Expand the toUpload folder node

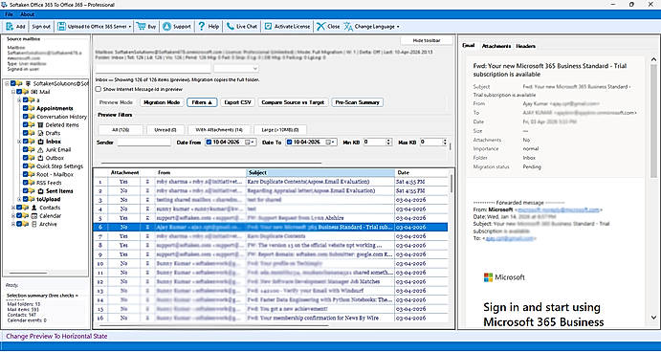pyautogui.click(x=19, y=199)
